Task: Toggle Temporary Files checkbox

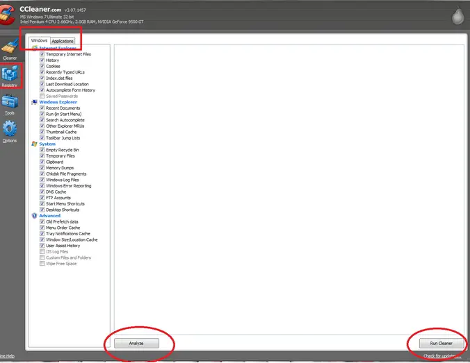Action: tap(42, 156)
